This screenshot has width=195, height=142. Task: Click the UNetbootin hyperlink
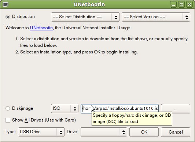[x=41, y=28]
